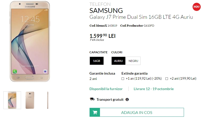Screen dimensions: 204x118
Task: Click Livrare 12 - 19 octombrie text
Action: [154, 89]
